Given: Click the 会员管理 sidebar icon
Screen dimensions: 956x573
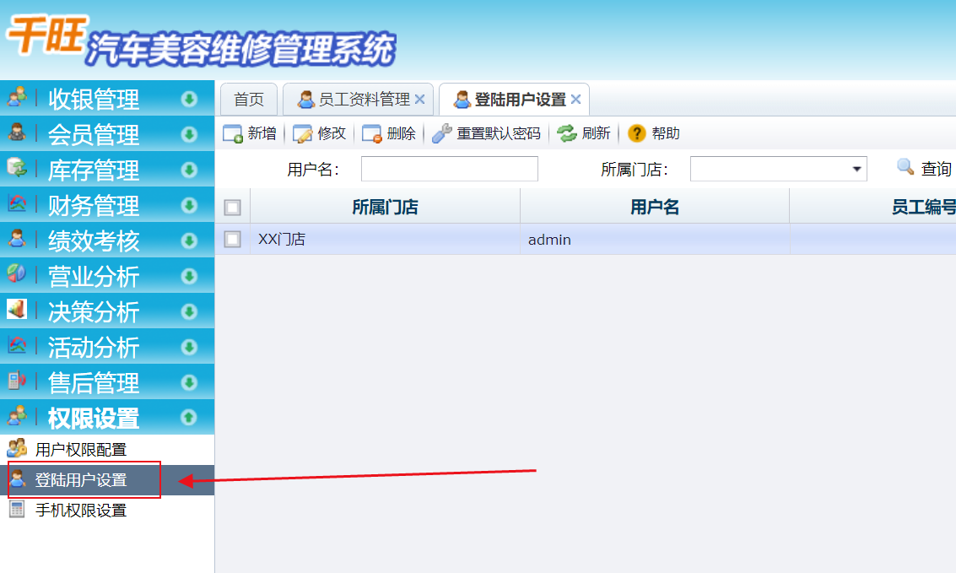Looking at the screenshot, I should click(17, 132).
